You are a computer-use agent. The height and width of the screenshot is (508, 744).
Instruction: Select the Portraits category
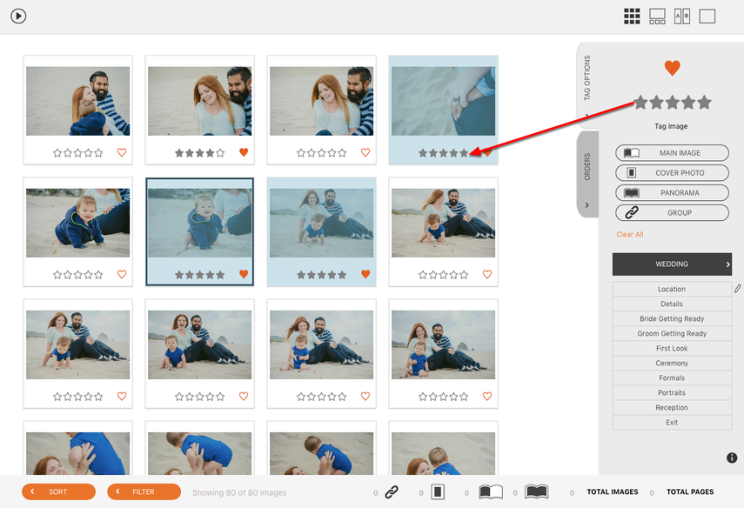[672, 392]
